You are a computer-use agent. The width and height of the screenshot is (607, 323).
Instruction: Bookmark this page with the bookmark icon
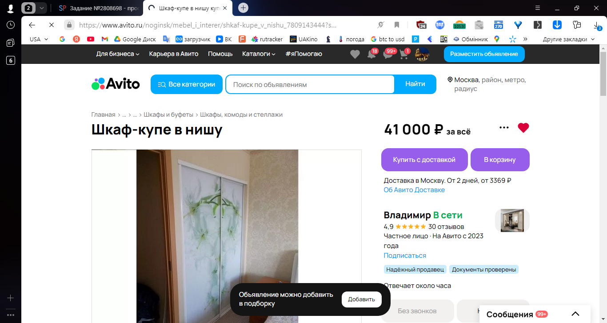[x=397, y=25]
